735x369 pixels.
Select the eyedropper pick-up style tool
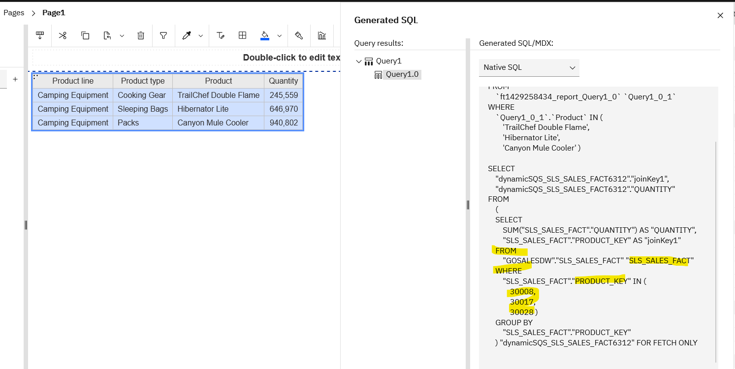tap(187, 35)
